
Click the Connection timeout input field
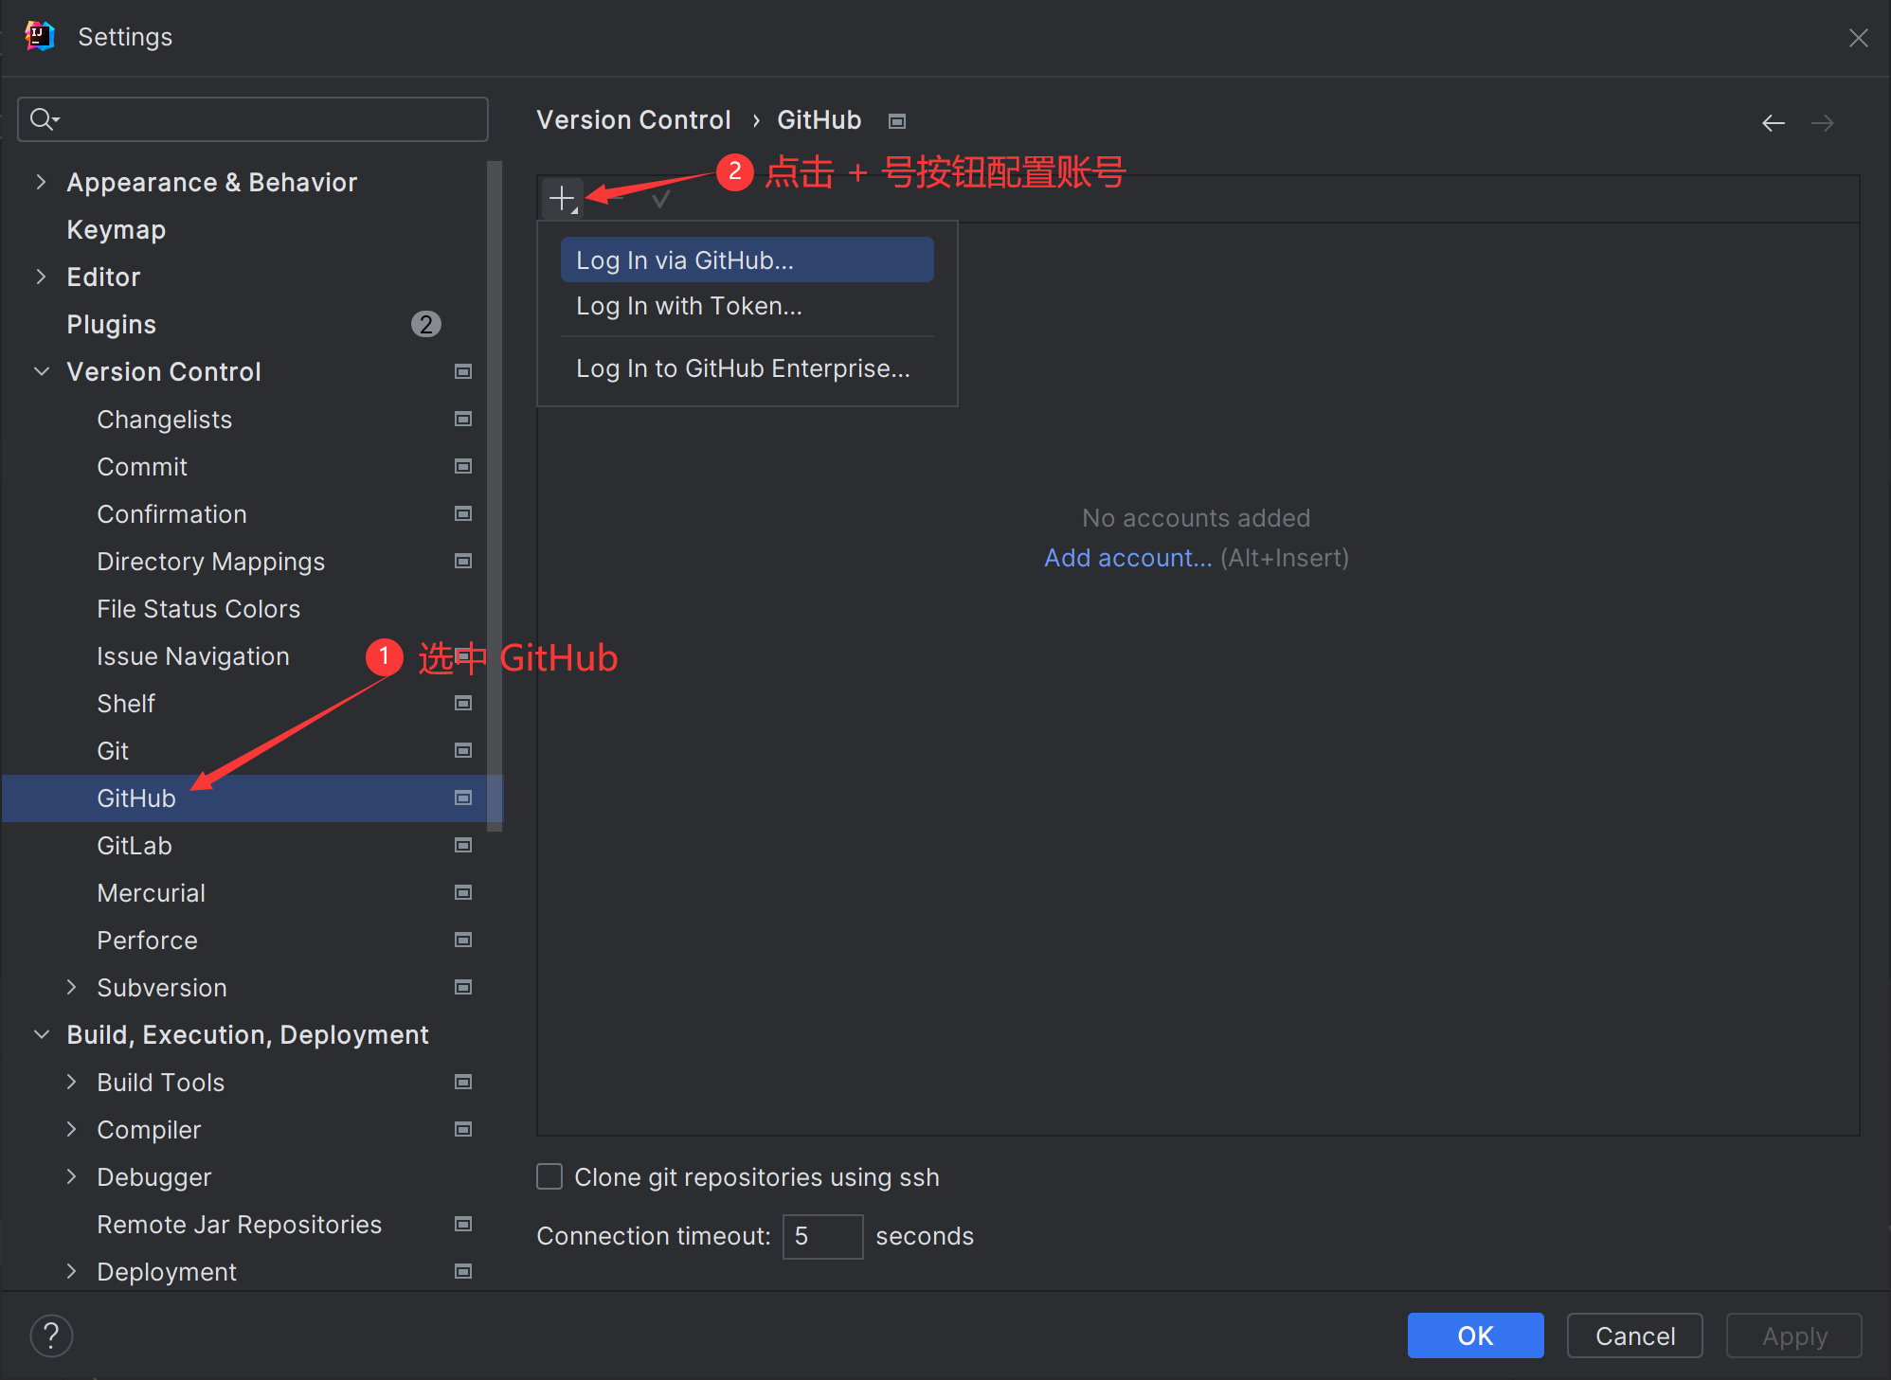click(x=822, y=1236)
